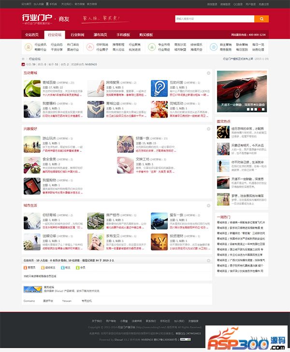Viewport: 290px width, 352px height.
Task: Open the 官方论坛 Discuz banner image
Action: [33, 289]
